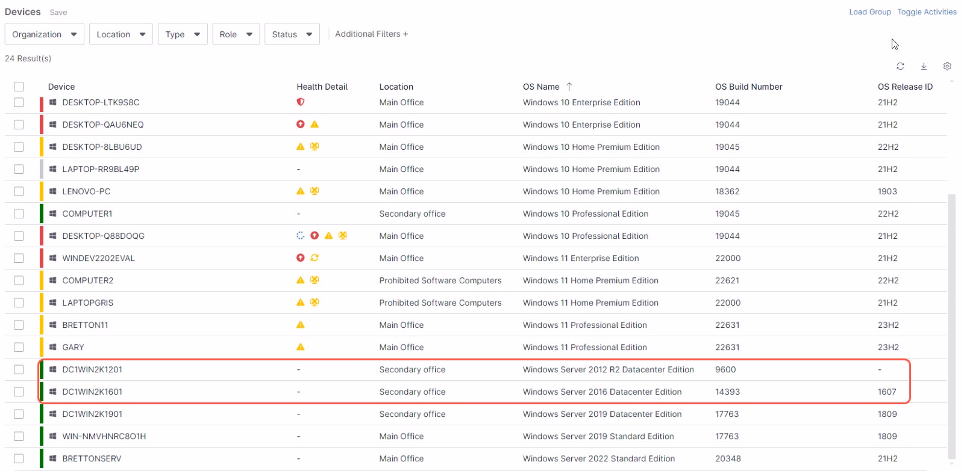This screenshot has width=964, height=471.
Task: Open the Status filter dropdown
Action: (x=292, y=34)
